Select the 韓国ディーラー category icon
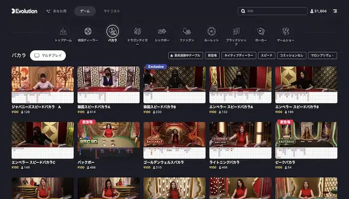349x199 pixels. [88, 31]
